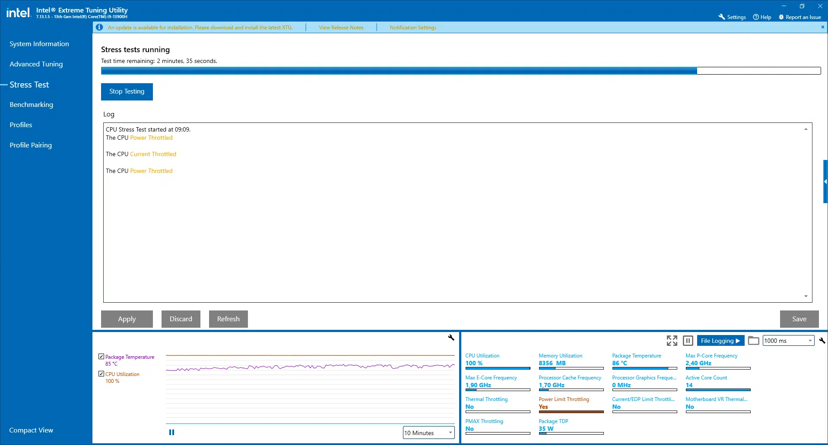Open the 10 Minutes time range dropdown

428,433
